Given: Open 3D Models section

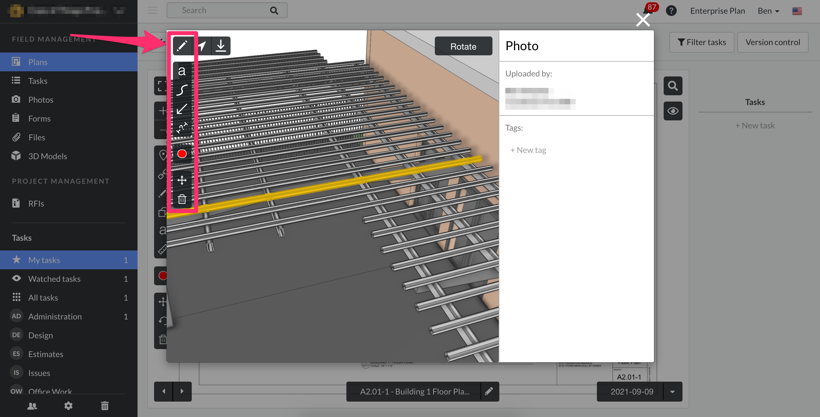Looking at the screenshot, I should (47, 156).
